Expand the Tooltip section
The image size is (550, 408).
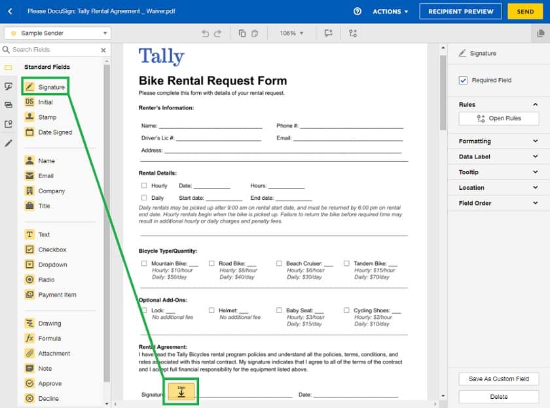coord(498,172)
